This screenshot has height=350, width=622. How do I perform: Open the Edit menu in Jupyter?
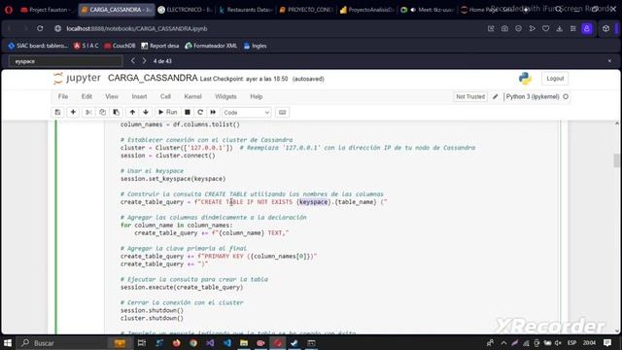tap(86, 96)
